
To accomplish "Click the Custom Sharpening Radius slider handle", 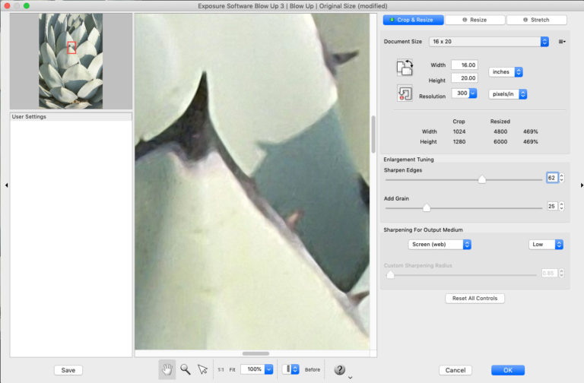I will tap(390, 274).
